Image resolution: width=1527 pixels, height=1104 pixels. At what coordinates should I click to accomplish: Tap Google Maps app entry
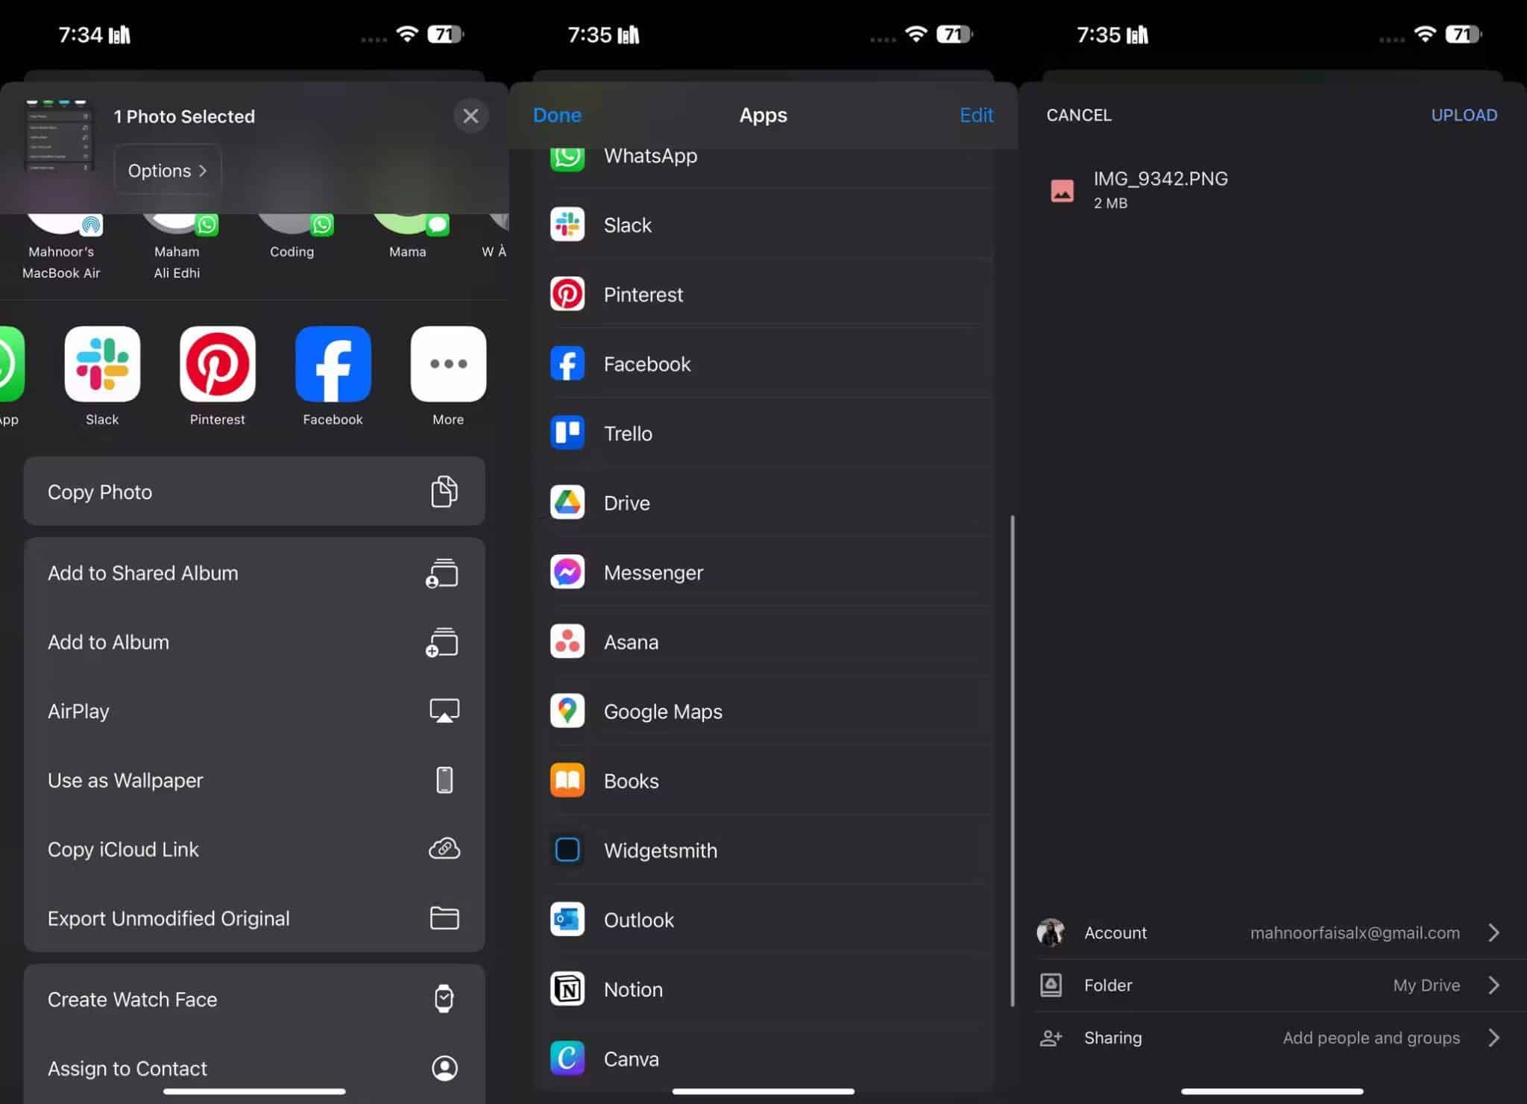click(x=662, y=711)
